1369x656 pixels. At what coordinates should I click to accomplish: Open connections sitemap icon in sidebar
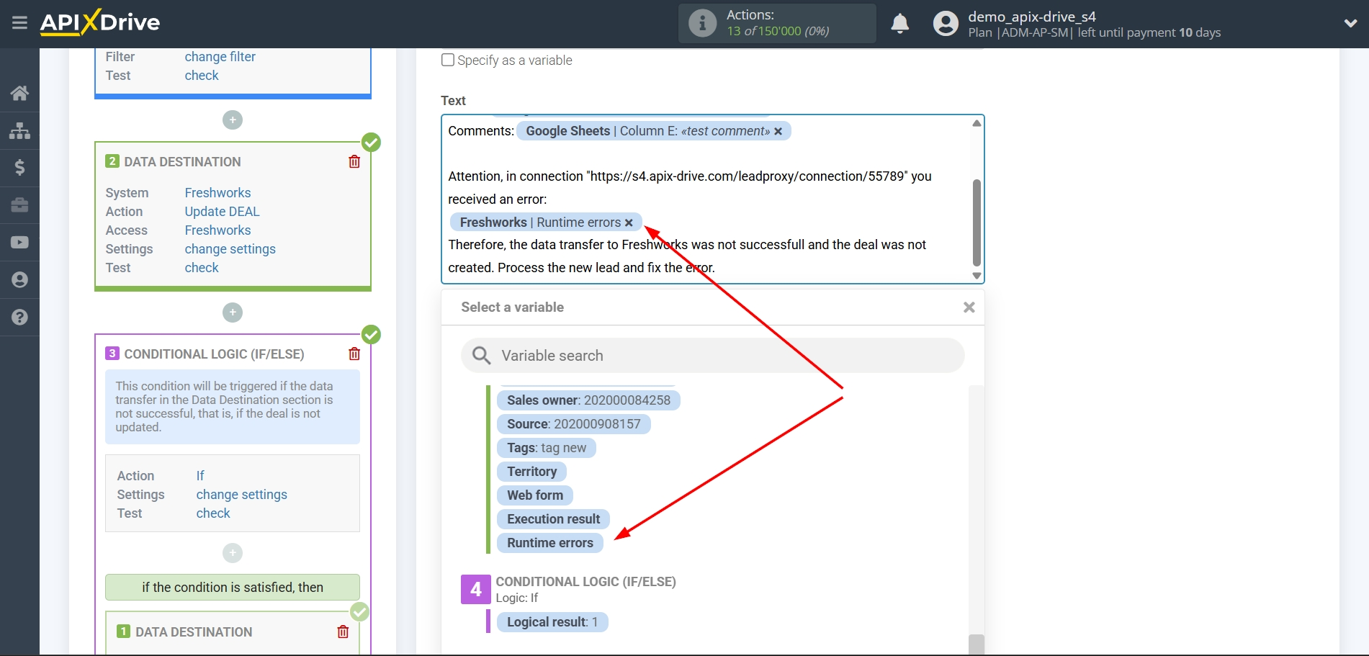click(x=19, y=130)
